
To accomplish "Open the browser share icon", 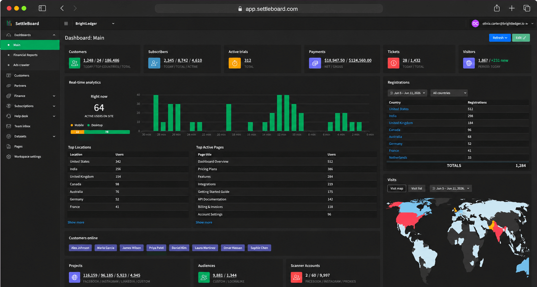I will [x=497, y=8].
